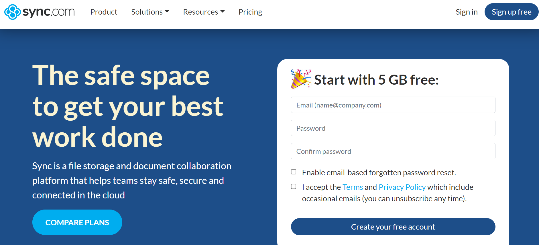Click the Sync.com cloud logo icon
The image size is (539, 245).
coord(13,12)
